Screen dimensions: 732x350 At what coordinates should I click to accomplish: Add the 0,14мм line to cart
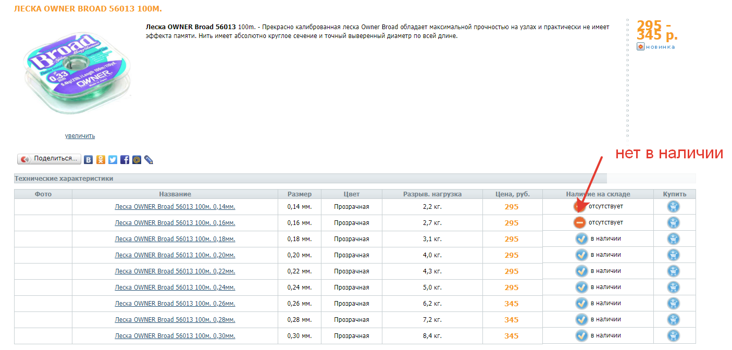[674, 207]
